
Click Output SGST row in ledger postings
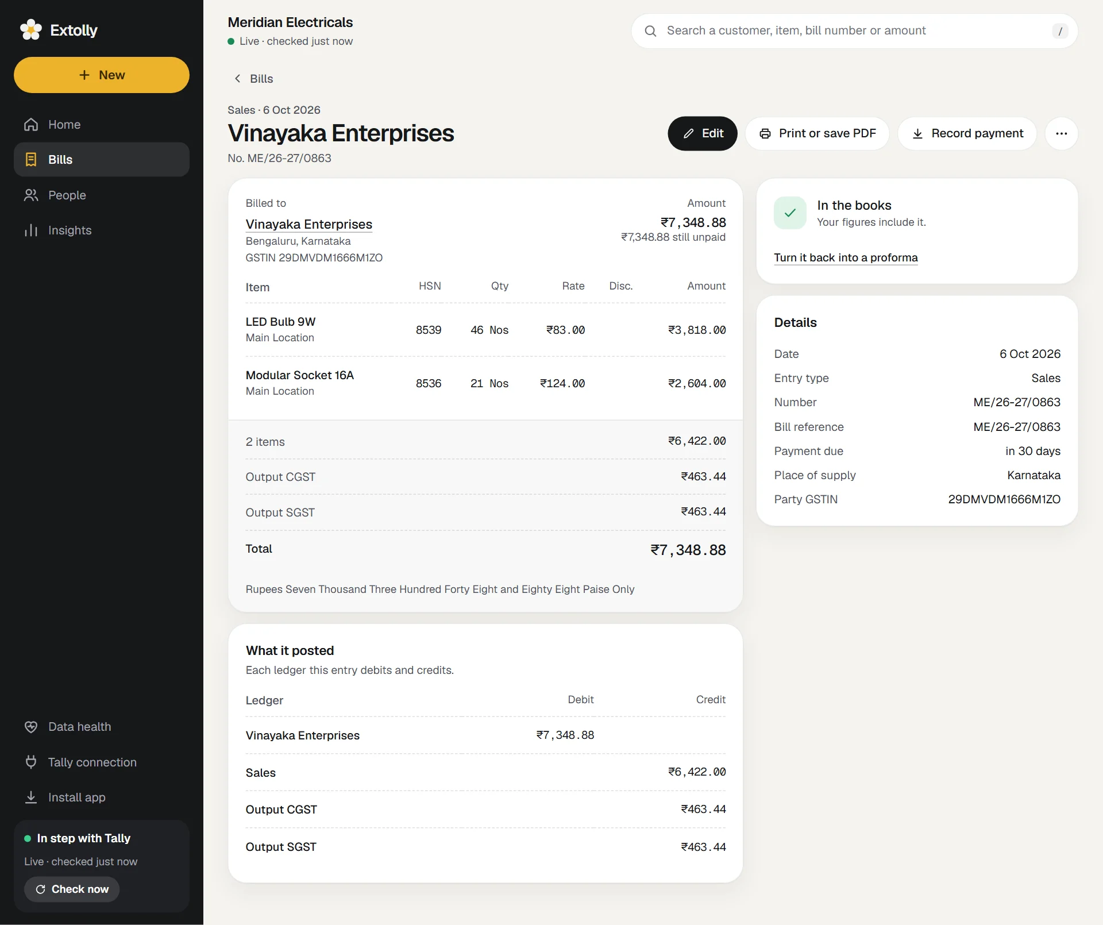click(485, 847)
